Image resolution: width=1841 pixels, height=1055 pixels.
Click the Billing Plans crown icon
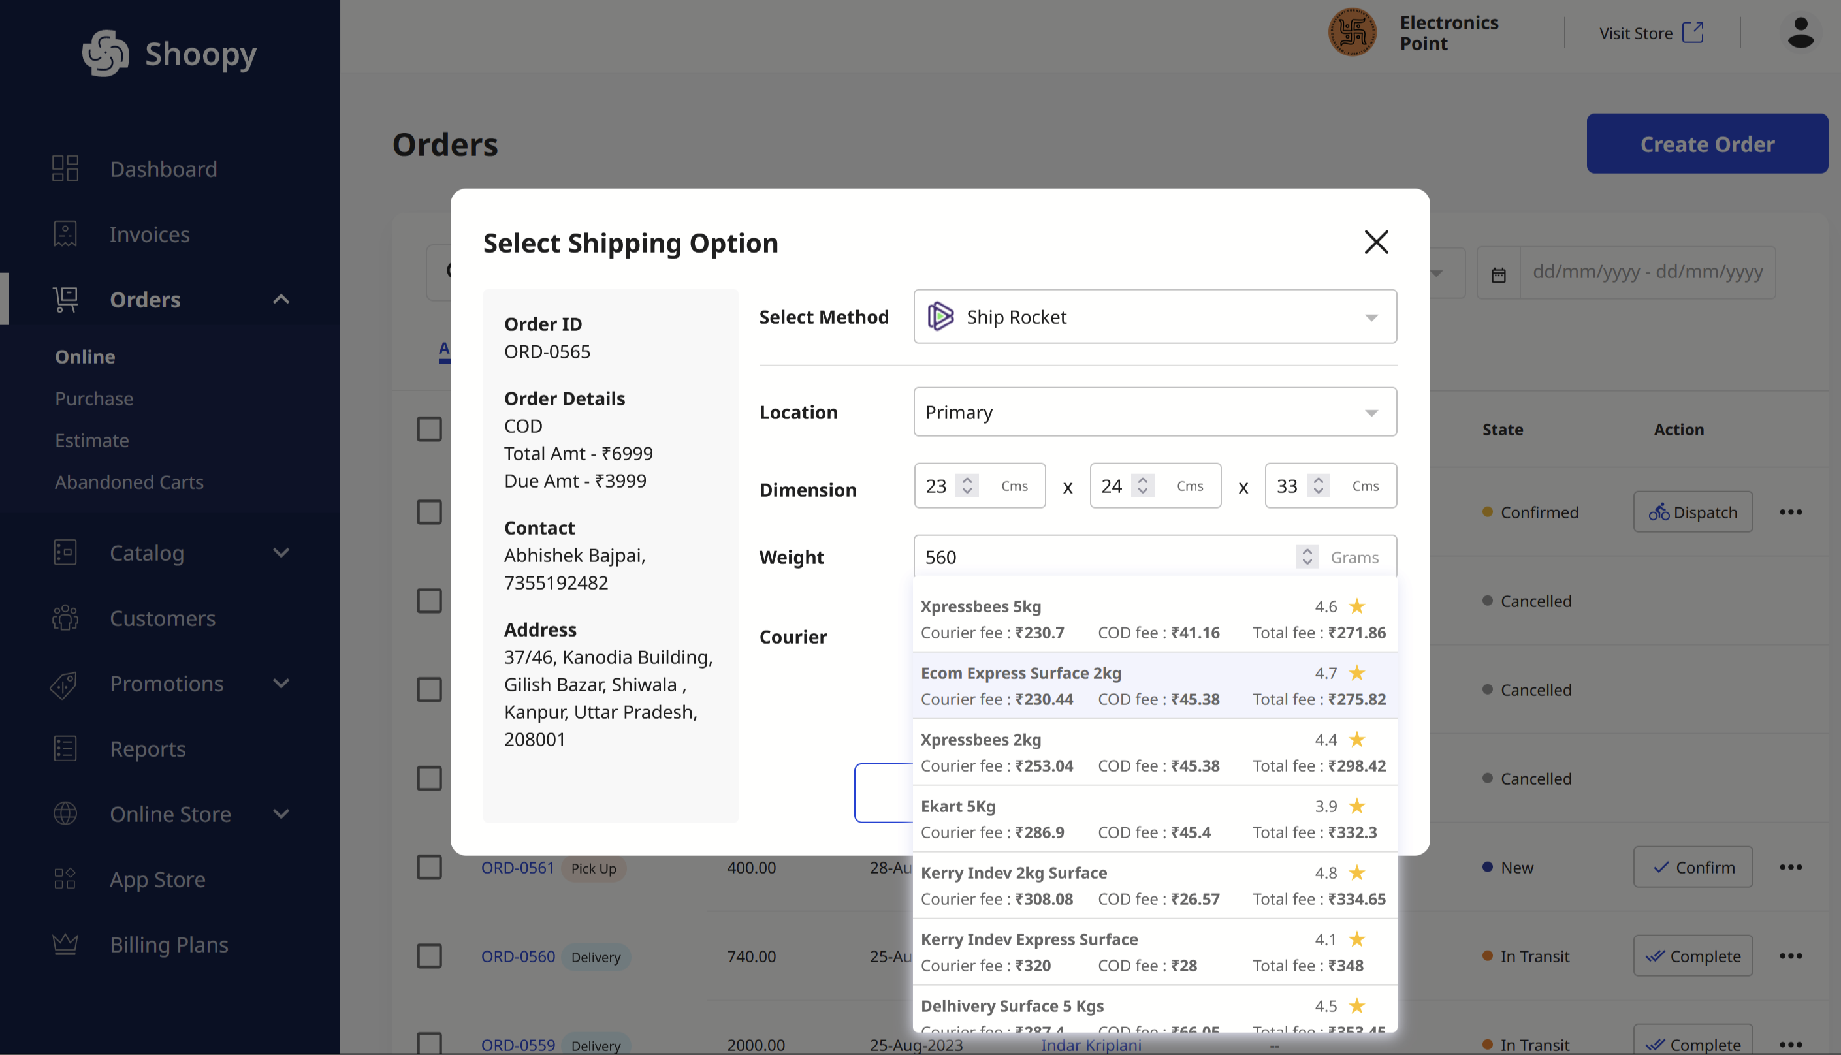click(x=65, y=943)
